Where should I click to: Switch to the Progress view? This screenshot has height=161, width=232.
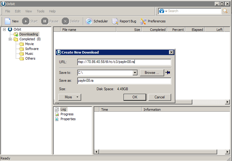pyautogui.click(x=67, y=114)
